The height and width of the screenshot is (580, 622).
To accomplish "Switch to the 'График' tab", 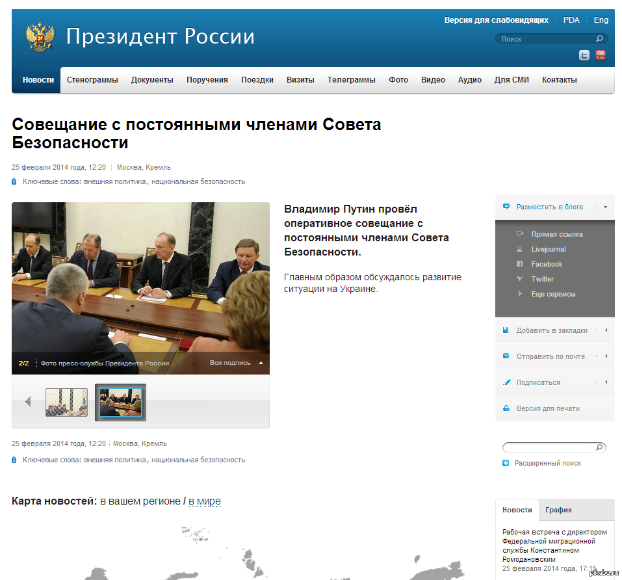I will coord(558,510).
